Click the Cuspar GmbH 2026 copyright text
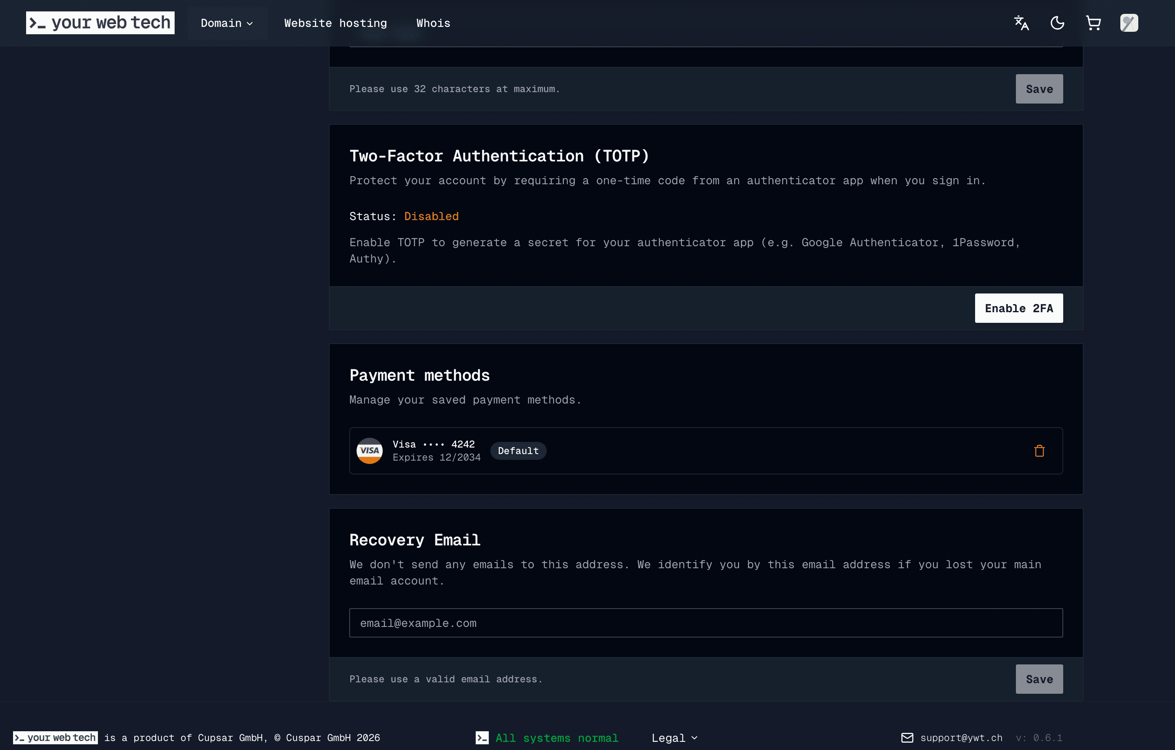 tap(327, 738)
